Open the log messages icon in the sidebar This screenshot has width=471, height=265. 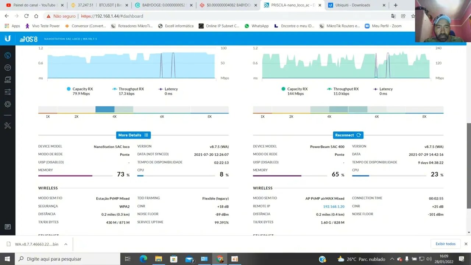click(x=8, y=227)
